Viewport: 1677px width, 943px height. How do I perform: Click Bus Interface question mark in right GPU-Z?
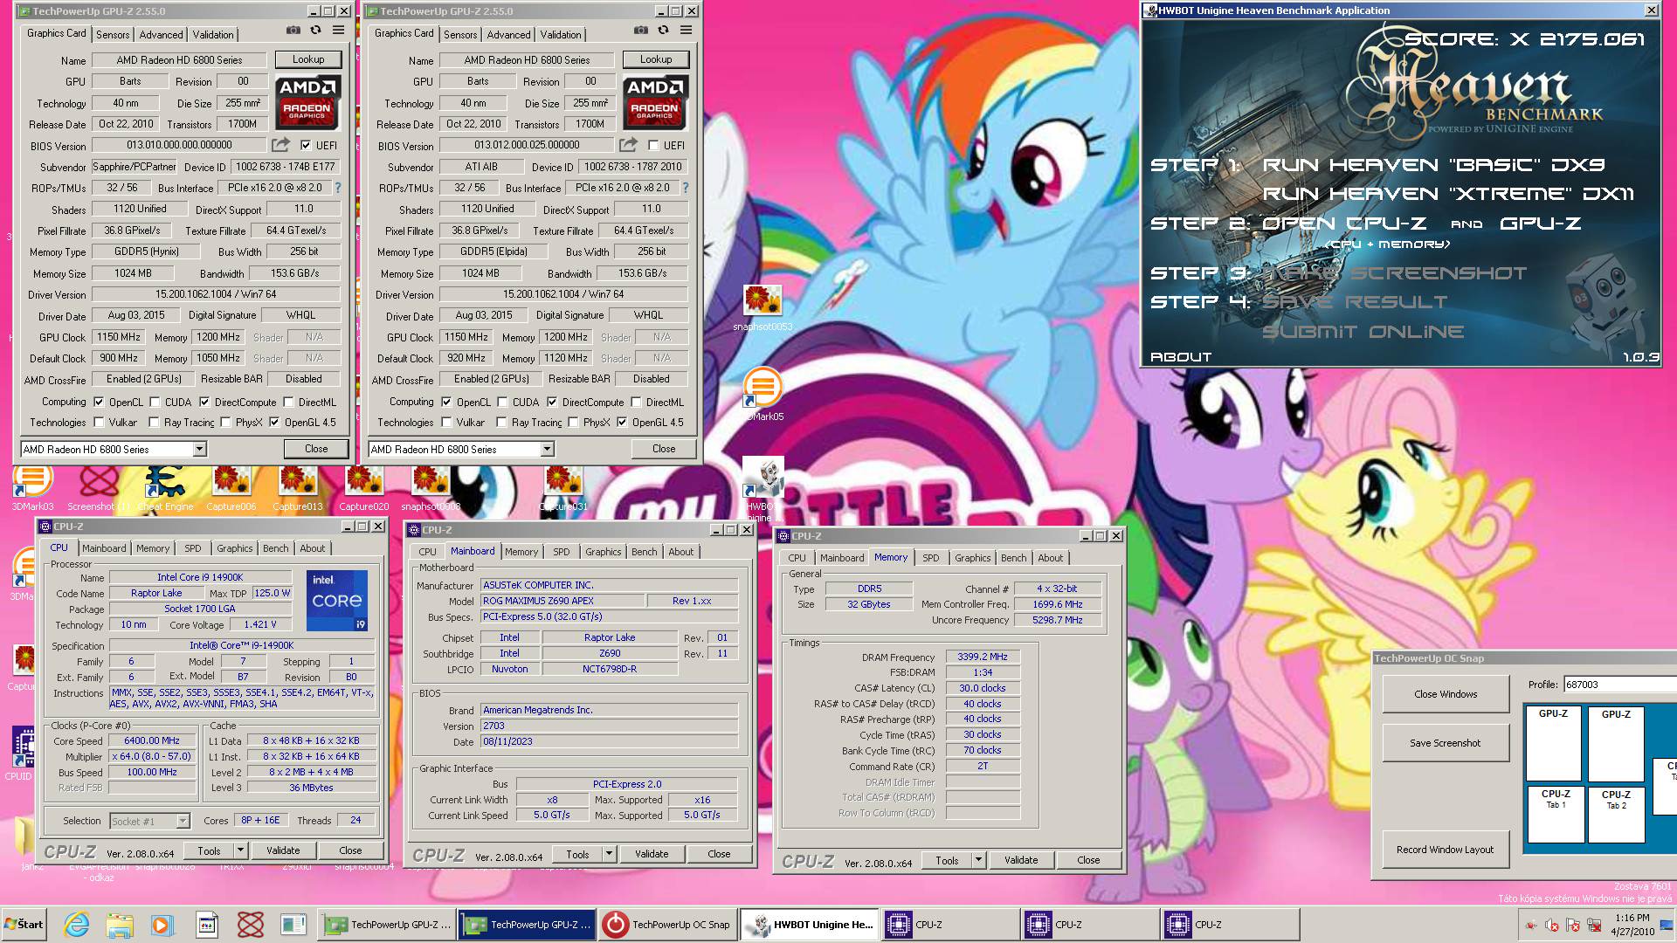686,188
